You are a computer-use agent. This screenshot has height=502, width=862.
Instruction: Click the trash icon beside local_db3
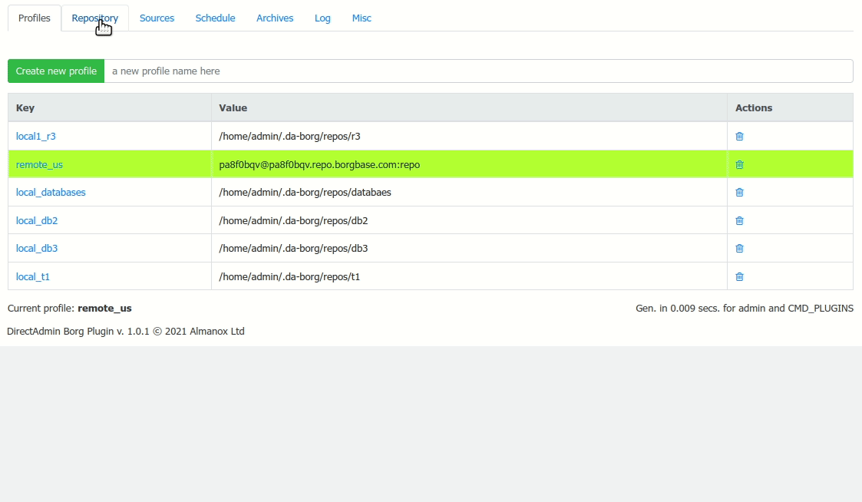tap(739, 248)
